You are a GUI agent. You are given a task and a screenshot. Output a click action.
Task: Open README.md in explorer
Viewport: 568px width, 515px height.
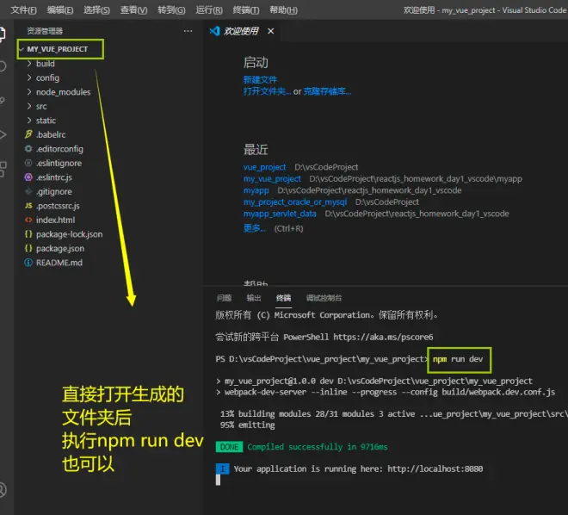(x=59, y=263)
